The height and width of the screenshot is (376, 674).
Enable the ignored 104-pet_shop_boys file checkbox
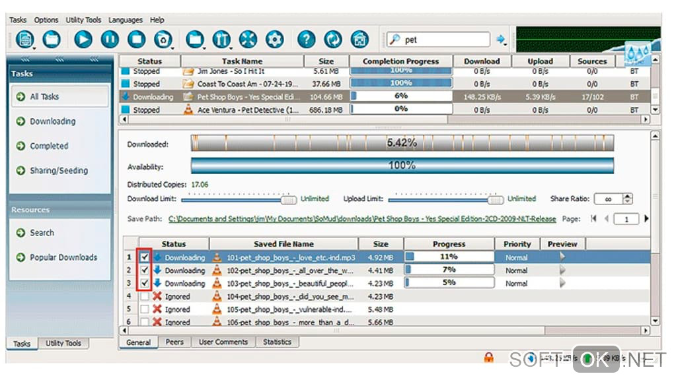click(x=145, y=296)
